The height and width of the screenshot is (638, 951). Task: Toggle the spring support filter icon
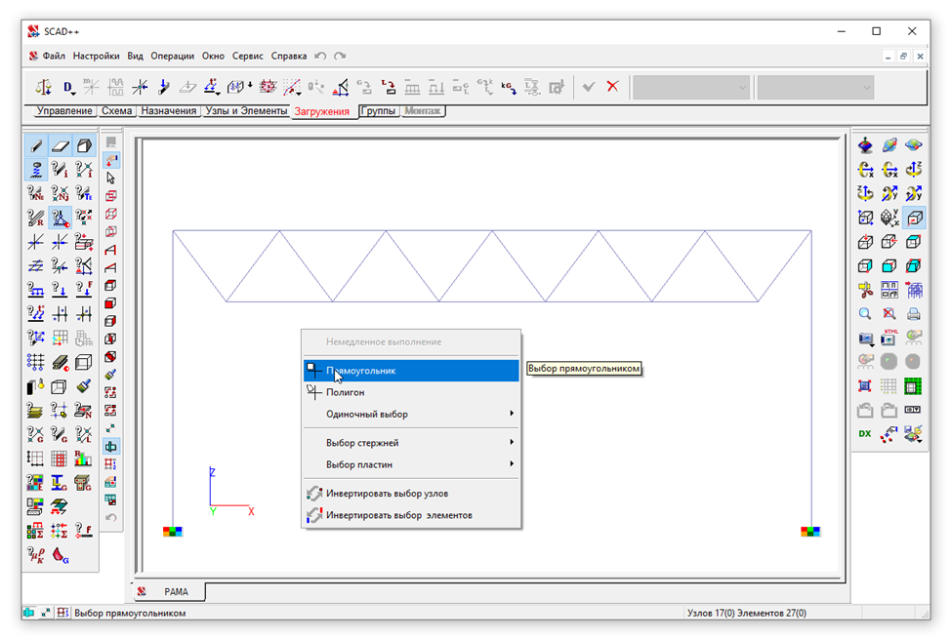coord(36,170)
